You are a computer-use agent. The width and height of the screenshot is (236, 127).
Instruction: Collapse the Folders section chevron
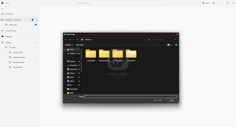point(36,42)
